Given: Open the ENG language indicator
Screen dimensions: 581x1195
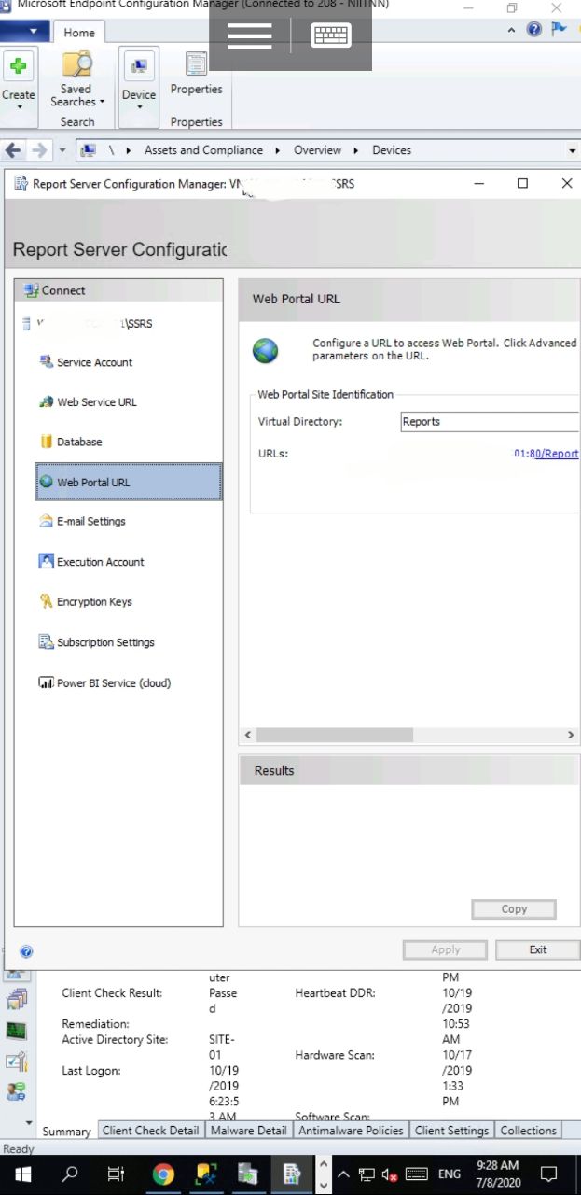Looking at the screenshot, I should (450, 1174).
